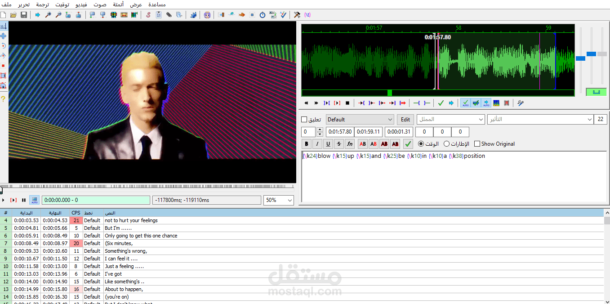This screenshot has height=304, width=610.
Task: Commit audio changes green checkmark
Action: 441,103
